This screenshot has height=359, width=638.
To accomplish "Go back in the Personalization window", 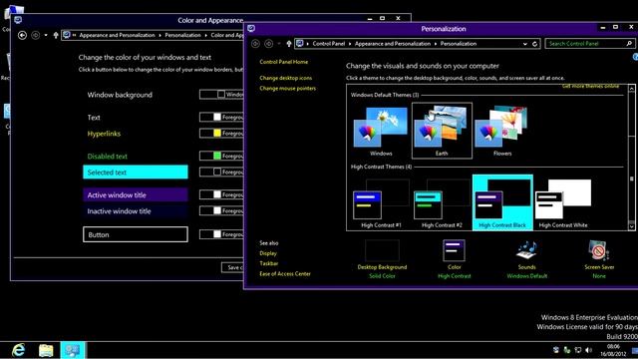I will [x=255, y=44].
